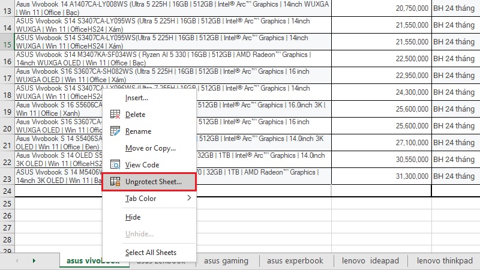Select row header 17
The width and height of the screenshot is (480, 270).
click(x=7, y=76)
